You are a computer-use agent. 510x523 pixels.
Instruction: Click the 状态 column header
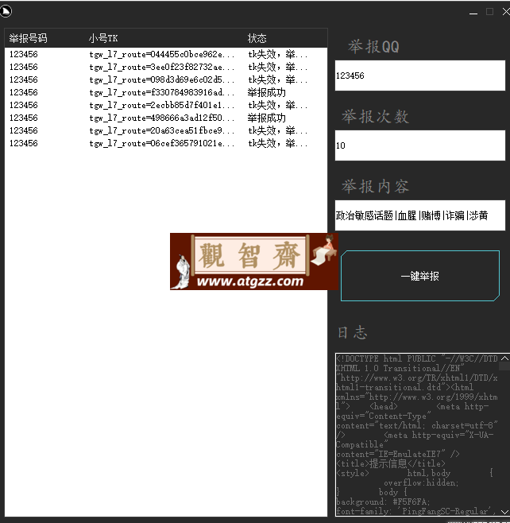pyautogui.click(x=257, y=38)
